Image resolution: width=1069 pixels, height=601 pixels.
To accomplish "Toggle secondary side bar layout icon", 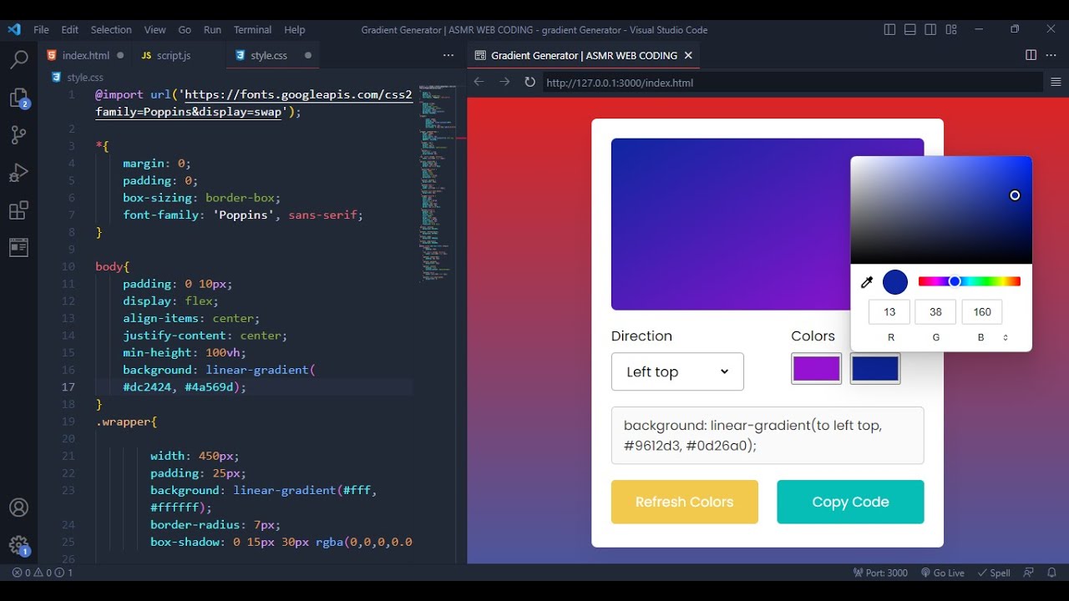I will coord(930,29).
